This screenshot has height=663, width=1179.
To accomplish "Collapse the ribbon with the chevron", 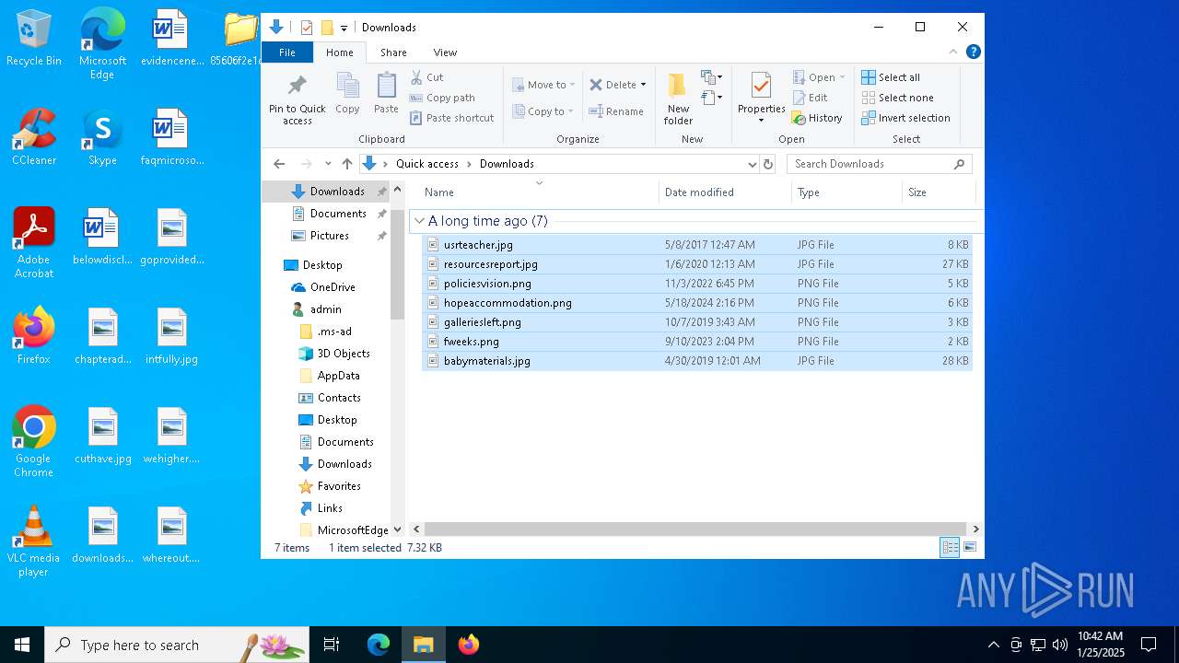I will point(953,52).
